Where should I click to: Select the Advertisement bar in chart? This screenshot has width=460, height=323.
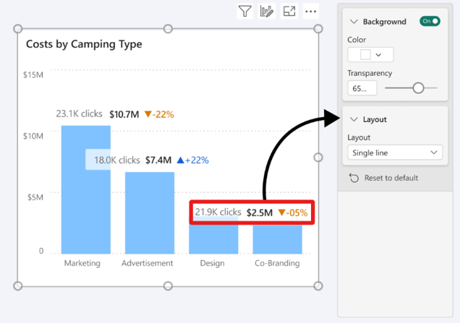(150, 212)
